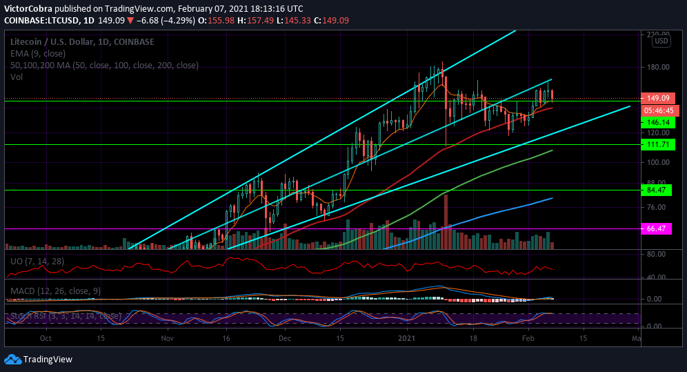Click the 180.00 price axis label
The image size is (687, 372).
pos(659,67)
